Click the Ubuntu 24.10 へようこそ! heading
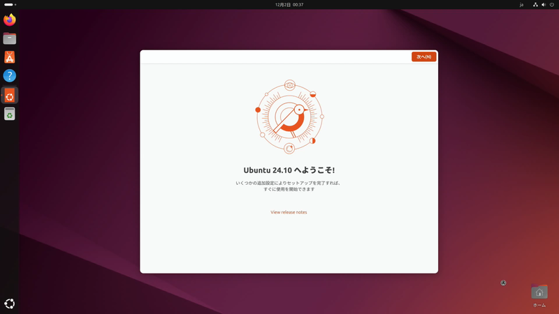Image resolution: width=559 pixels, height=314 pixels. pos(289,170)
